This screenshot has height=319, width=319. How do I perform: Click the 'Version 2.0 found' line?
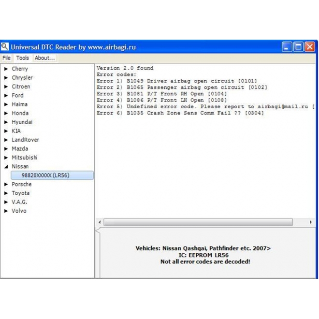[x=125, y=68]
